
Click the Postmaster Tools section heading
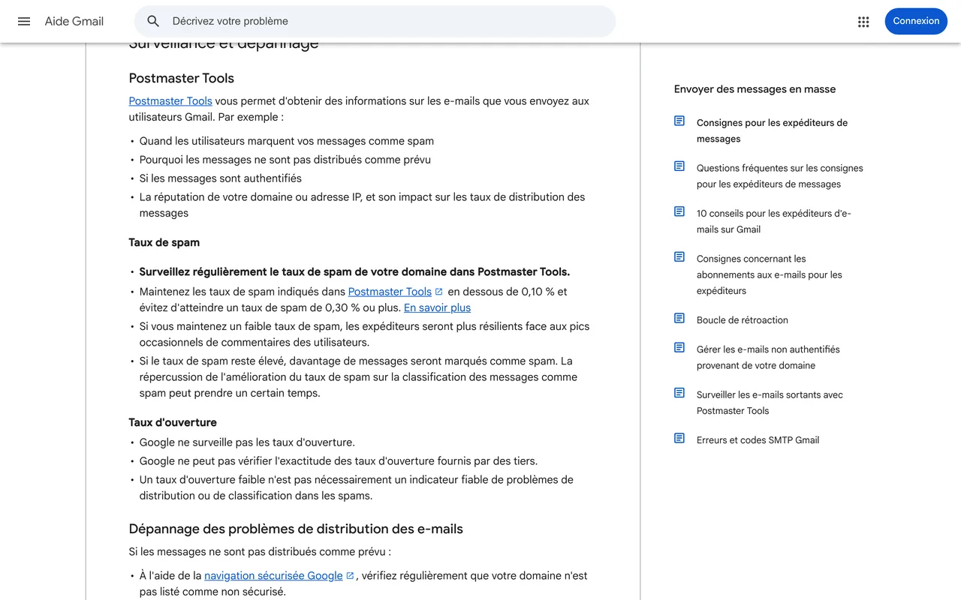coord(181,78)
